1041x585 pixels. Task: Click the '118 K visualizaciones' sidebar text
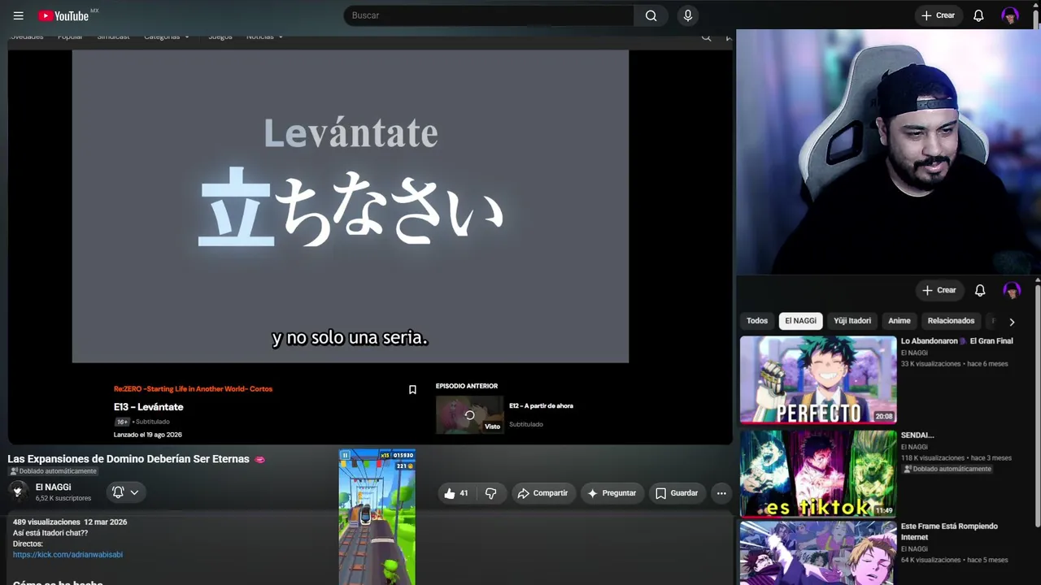click(x=932, y=458)
